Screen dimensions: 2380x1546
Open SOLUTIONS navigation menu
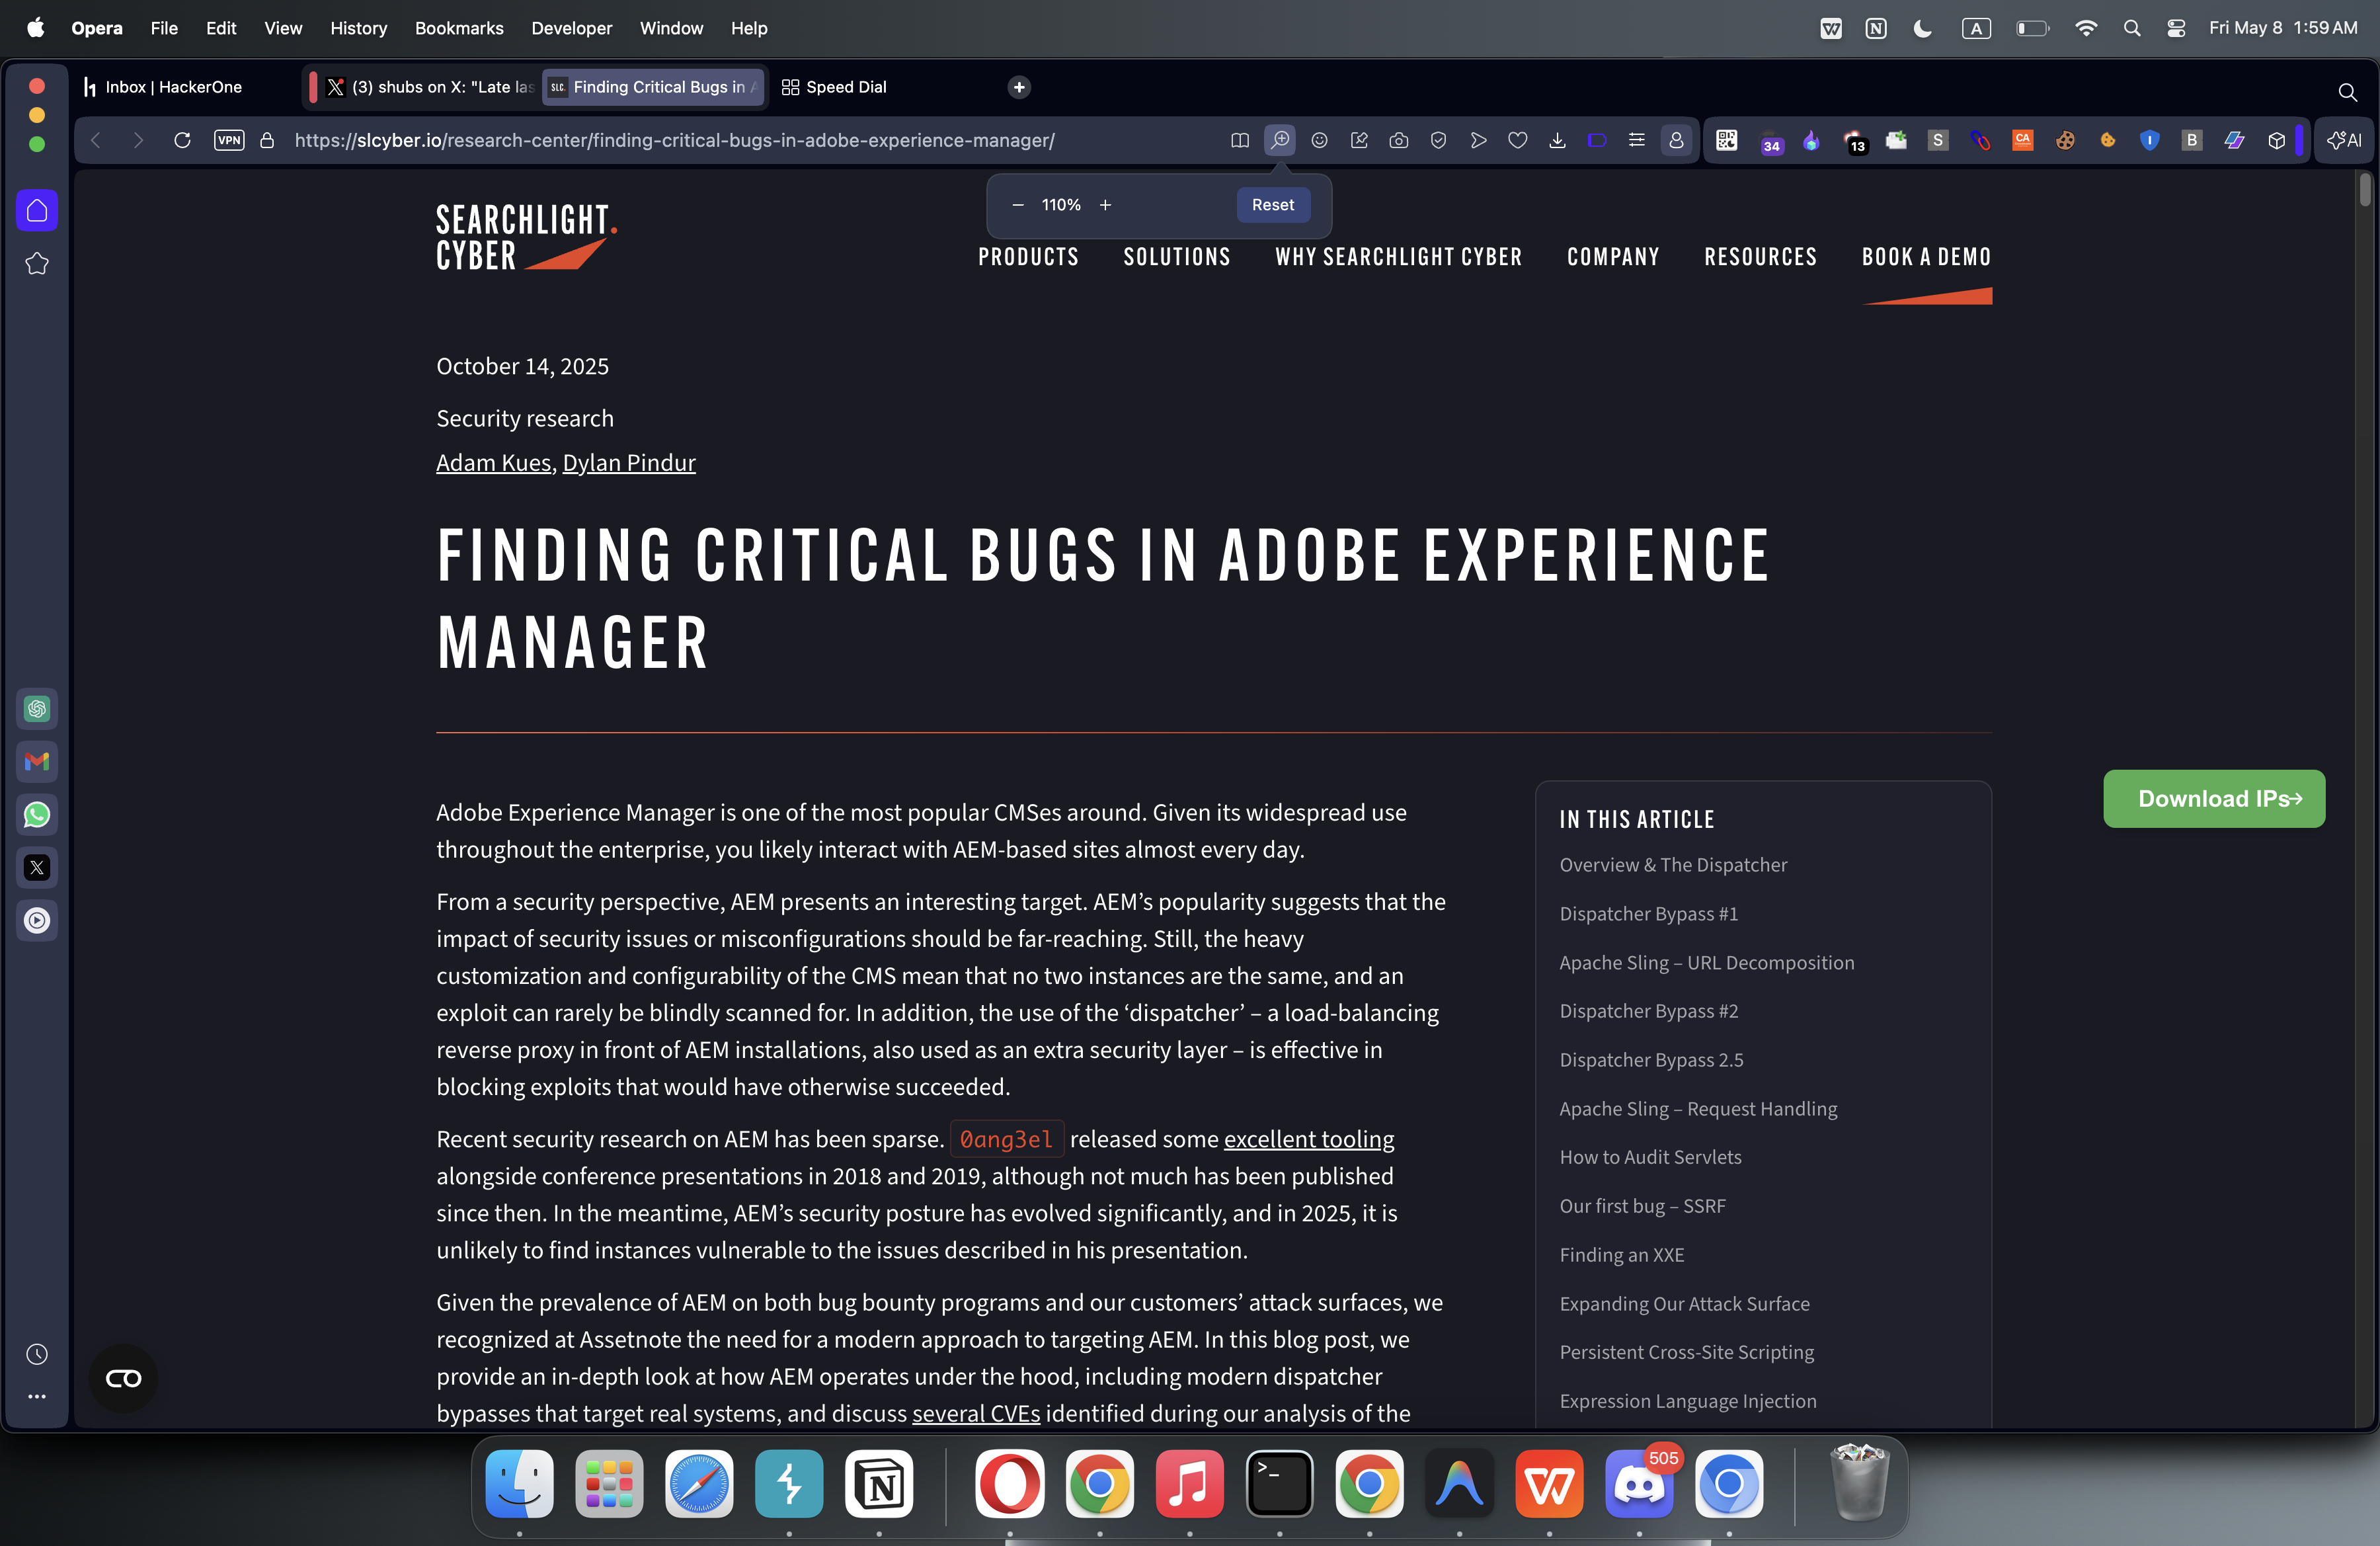(x=1177, y=257)
